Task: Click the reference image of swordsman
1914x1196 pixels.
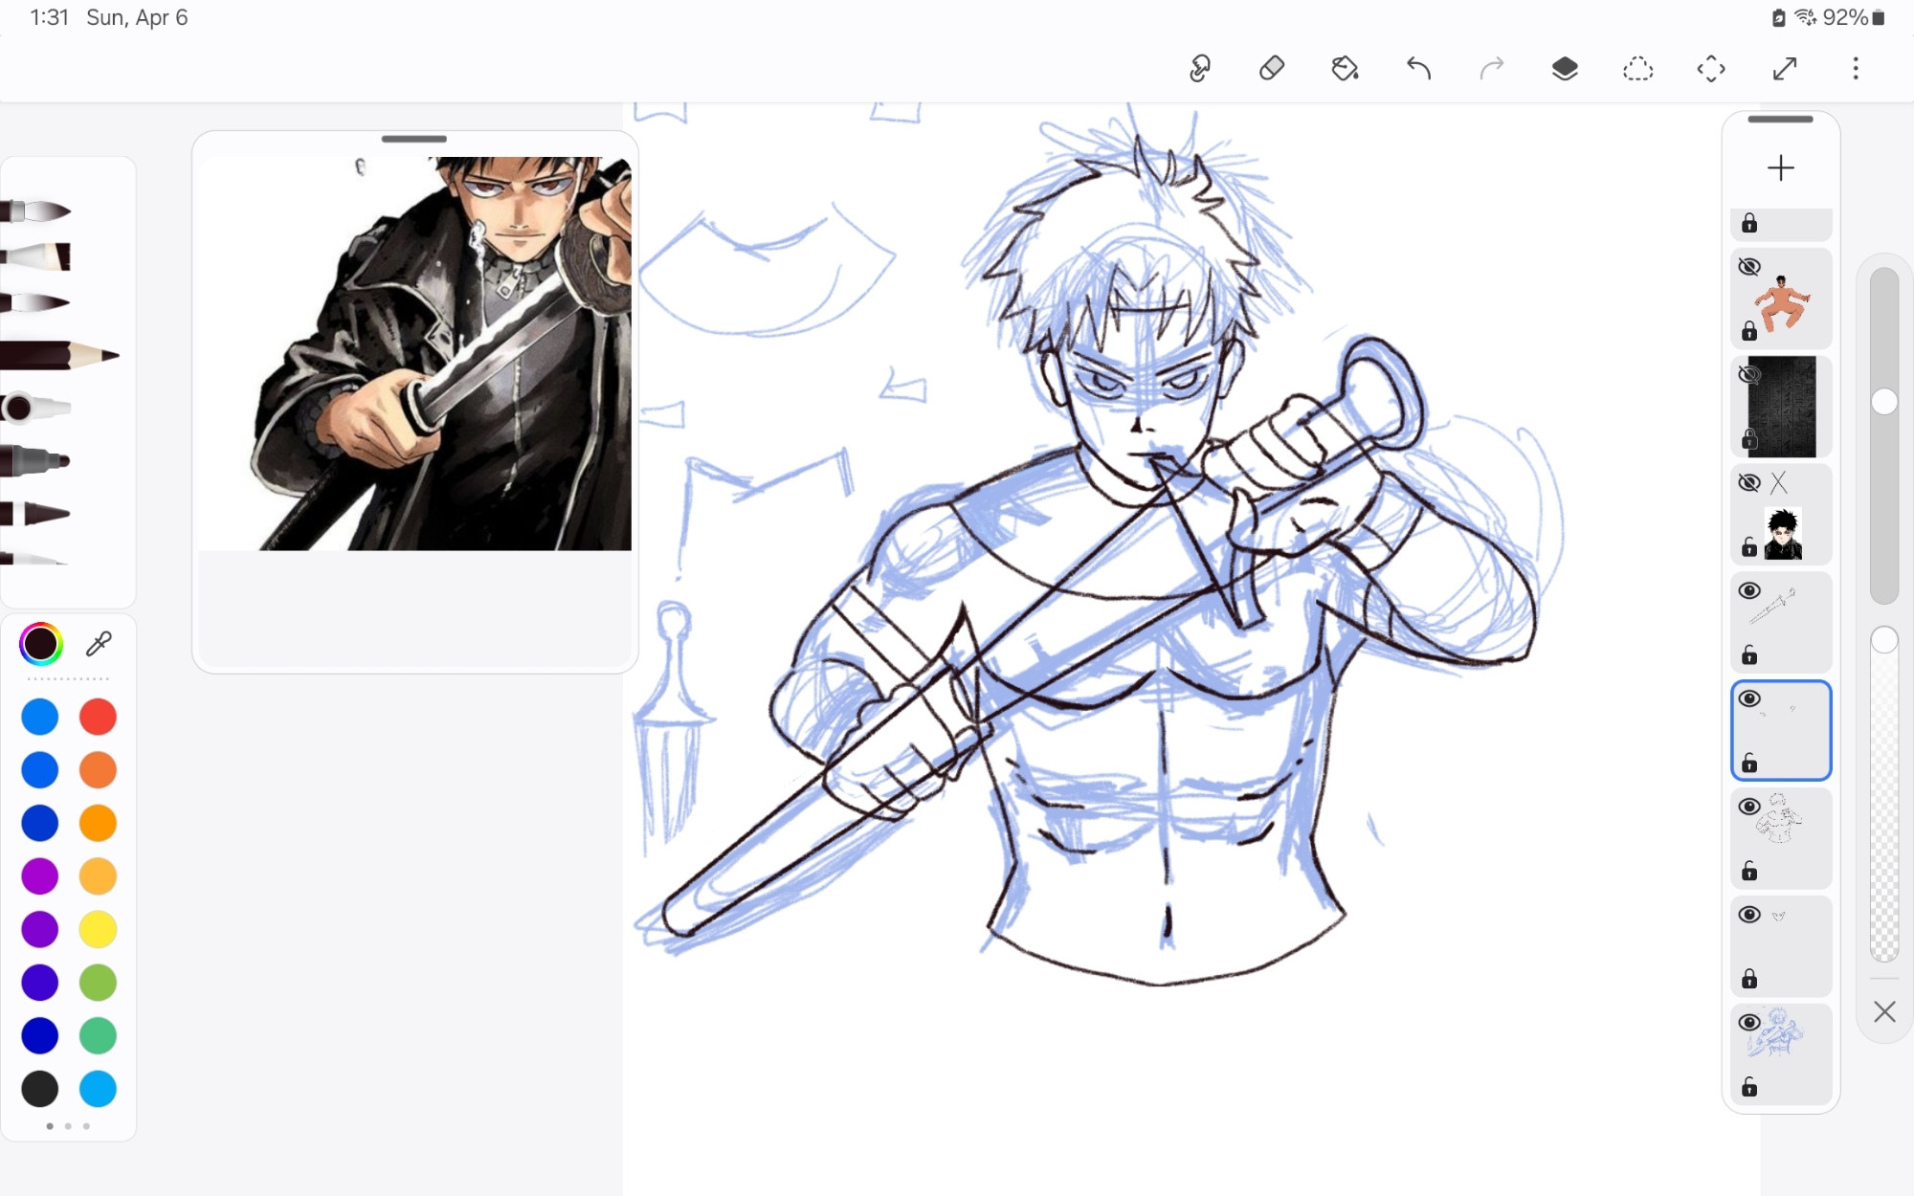Action: tap(415, 353)
